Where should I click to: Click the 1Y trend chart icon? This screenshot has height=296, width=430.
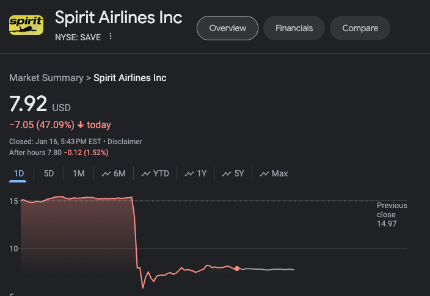189,174
